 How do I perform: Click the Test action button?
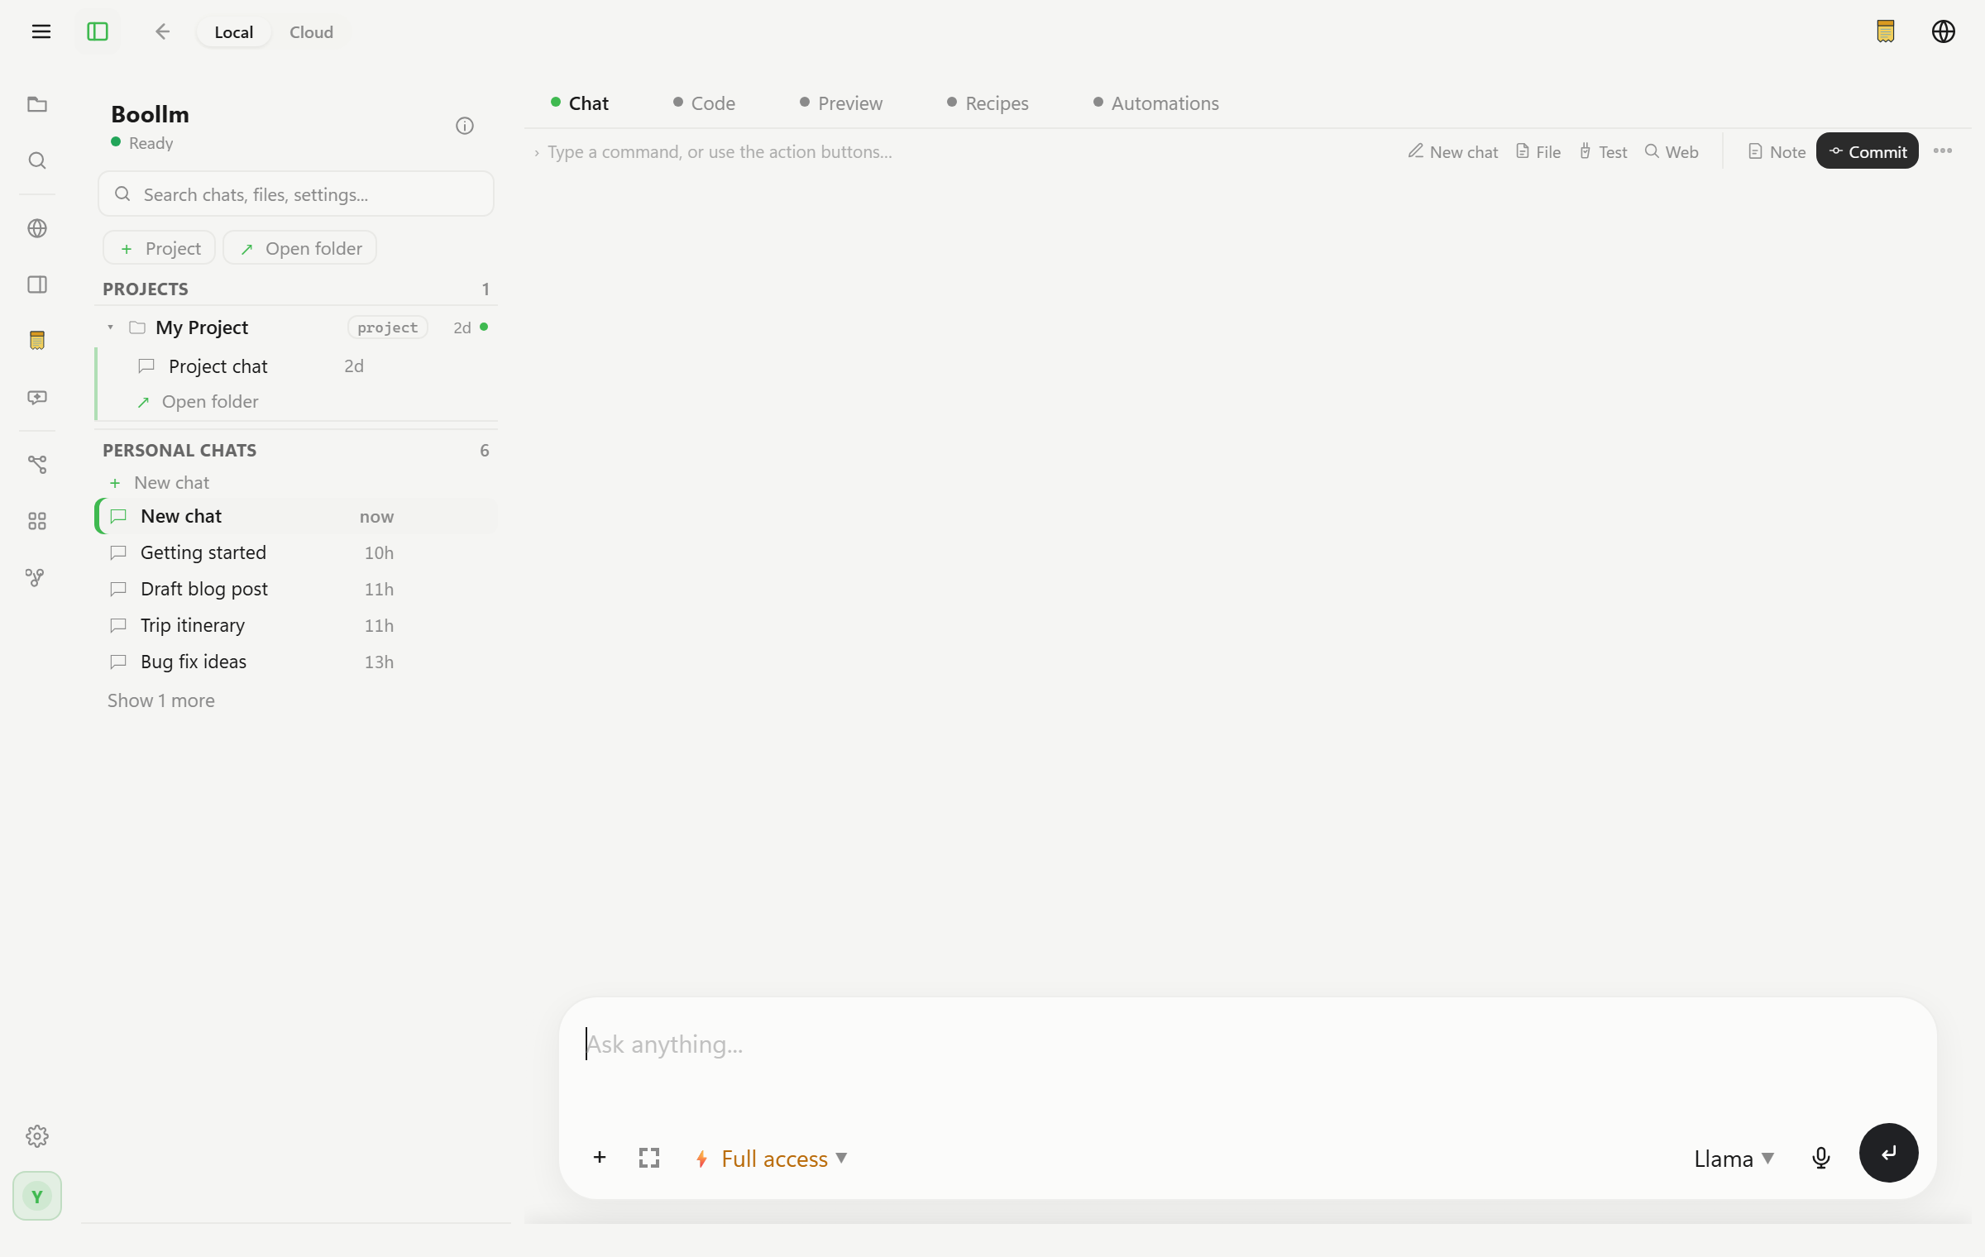[x=1604, y=152]
